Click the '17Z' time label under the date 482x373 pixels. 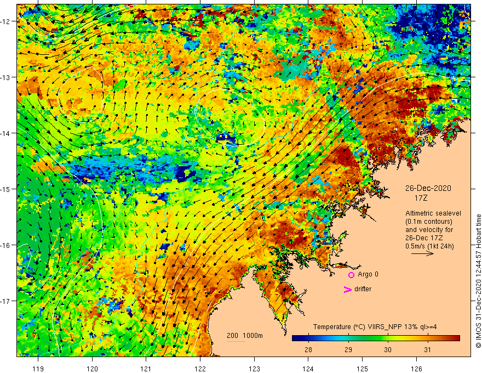click(x=421, y=198)
